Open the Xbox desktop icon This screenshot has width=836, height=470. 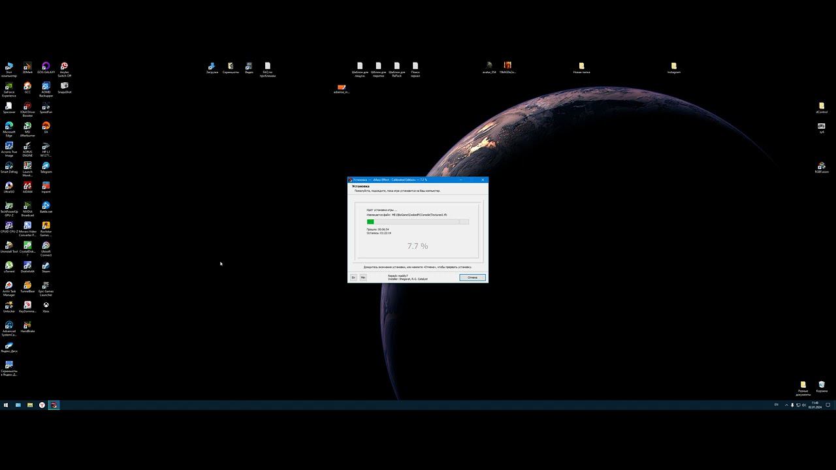46,307
